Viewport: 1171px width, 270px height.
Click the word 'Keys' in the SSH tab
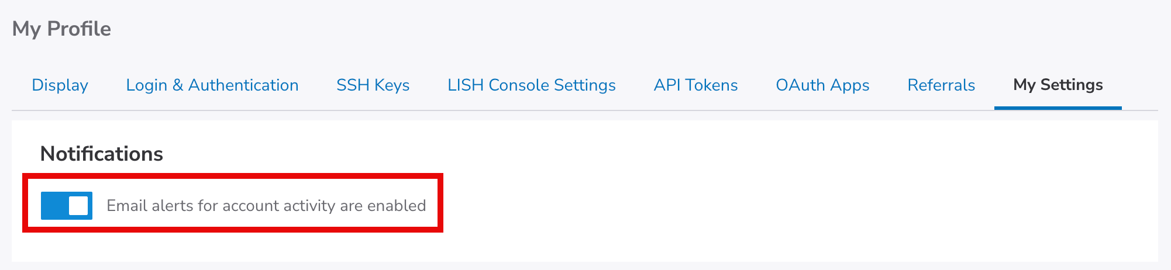tap(392, 85)
